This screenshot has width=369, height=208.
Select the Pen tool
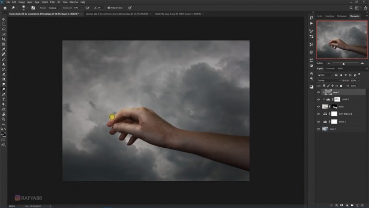point(4,94)
